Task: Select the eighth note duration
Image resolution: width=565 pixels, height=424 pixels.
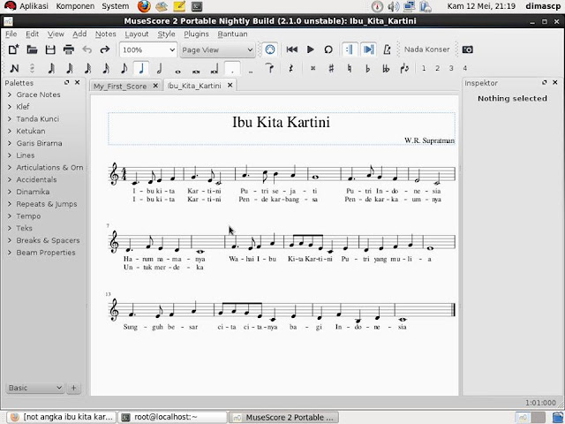Action: 124,68
